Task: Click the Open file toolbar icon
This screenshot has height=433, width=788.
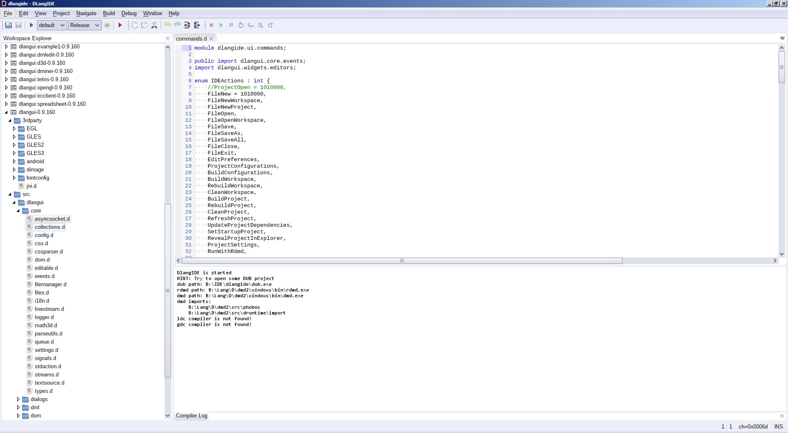Action: 8,25
